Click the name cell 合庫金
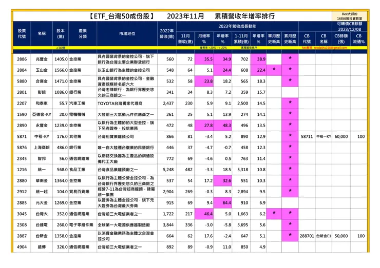380x268 pixels. (42, 81)
